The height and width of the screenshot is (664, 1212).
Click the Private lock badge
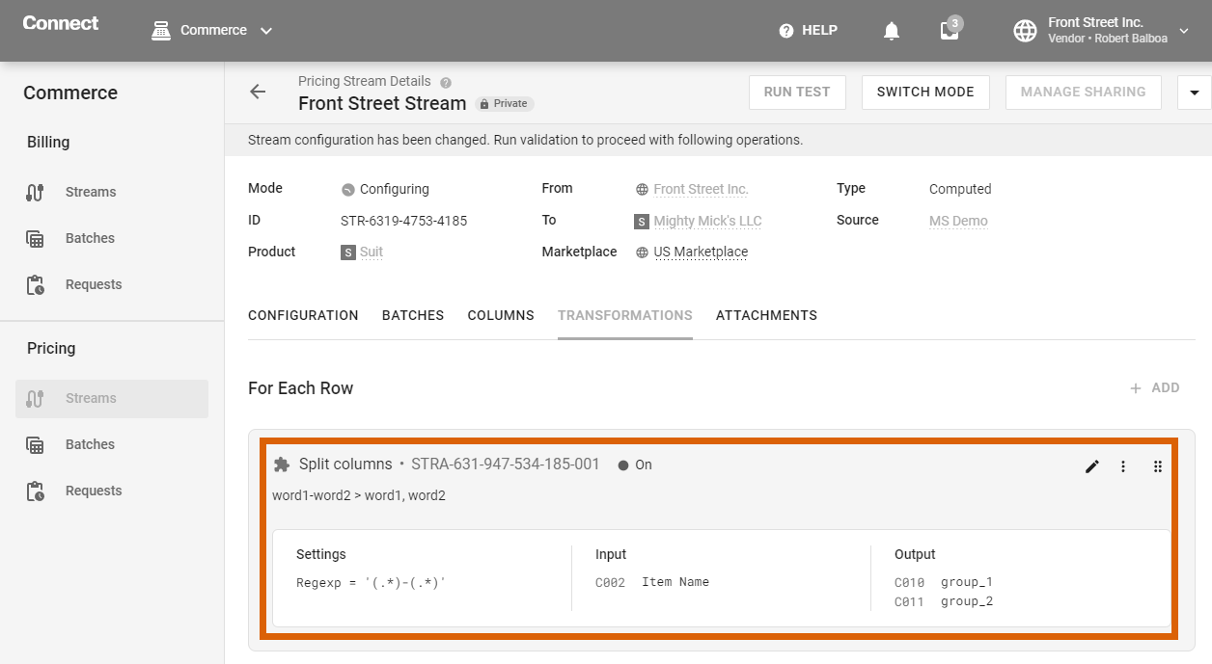505,103
